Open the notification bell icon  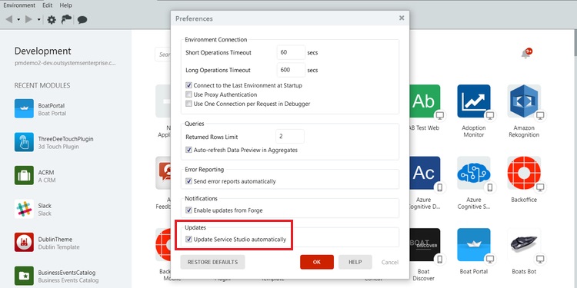pos(526,54)
